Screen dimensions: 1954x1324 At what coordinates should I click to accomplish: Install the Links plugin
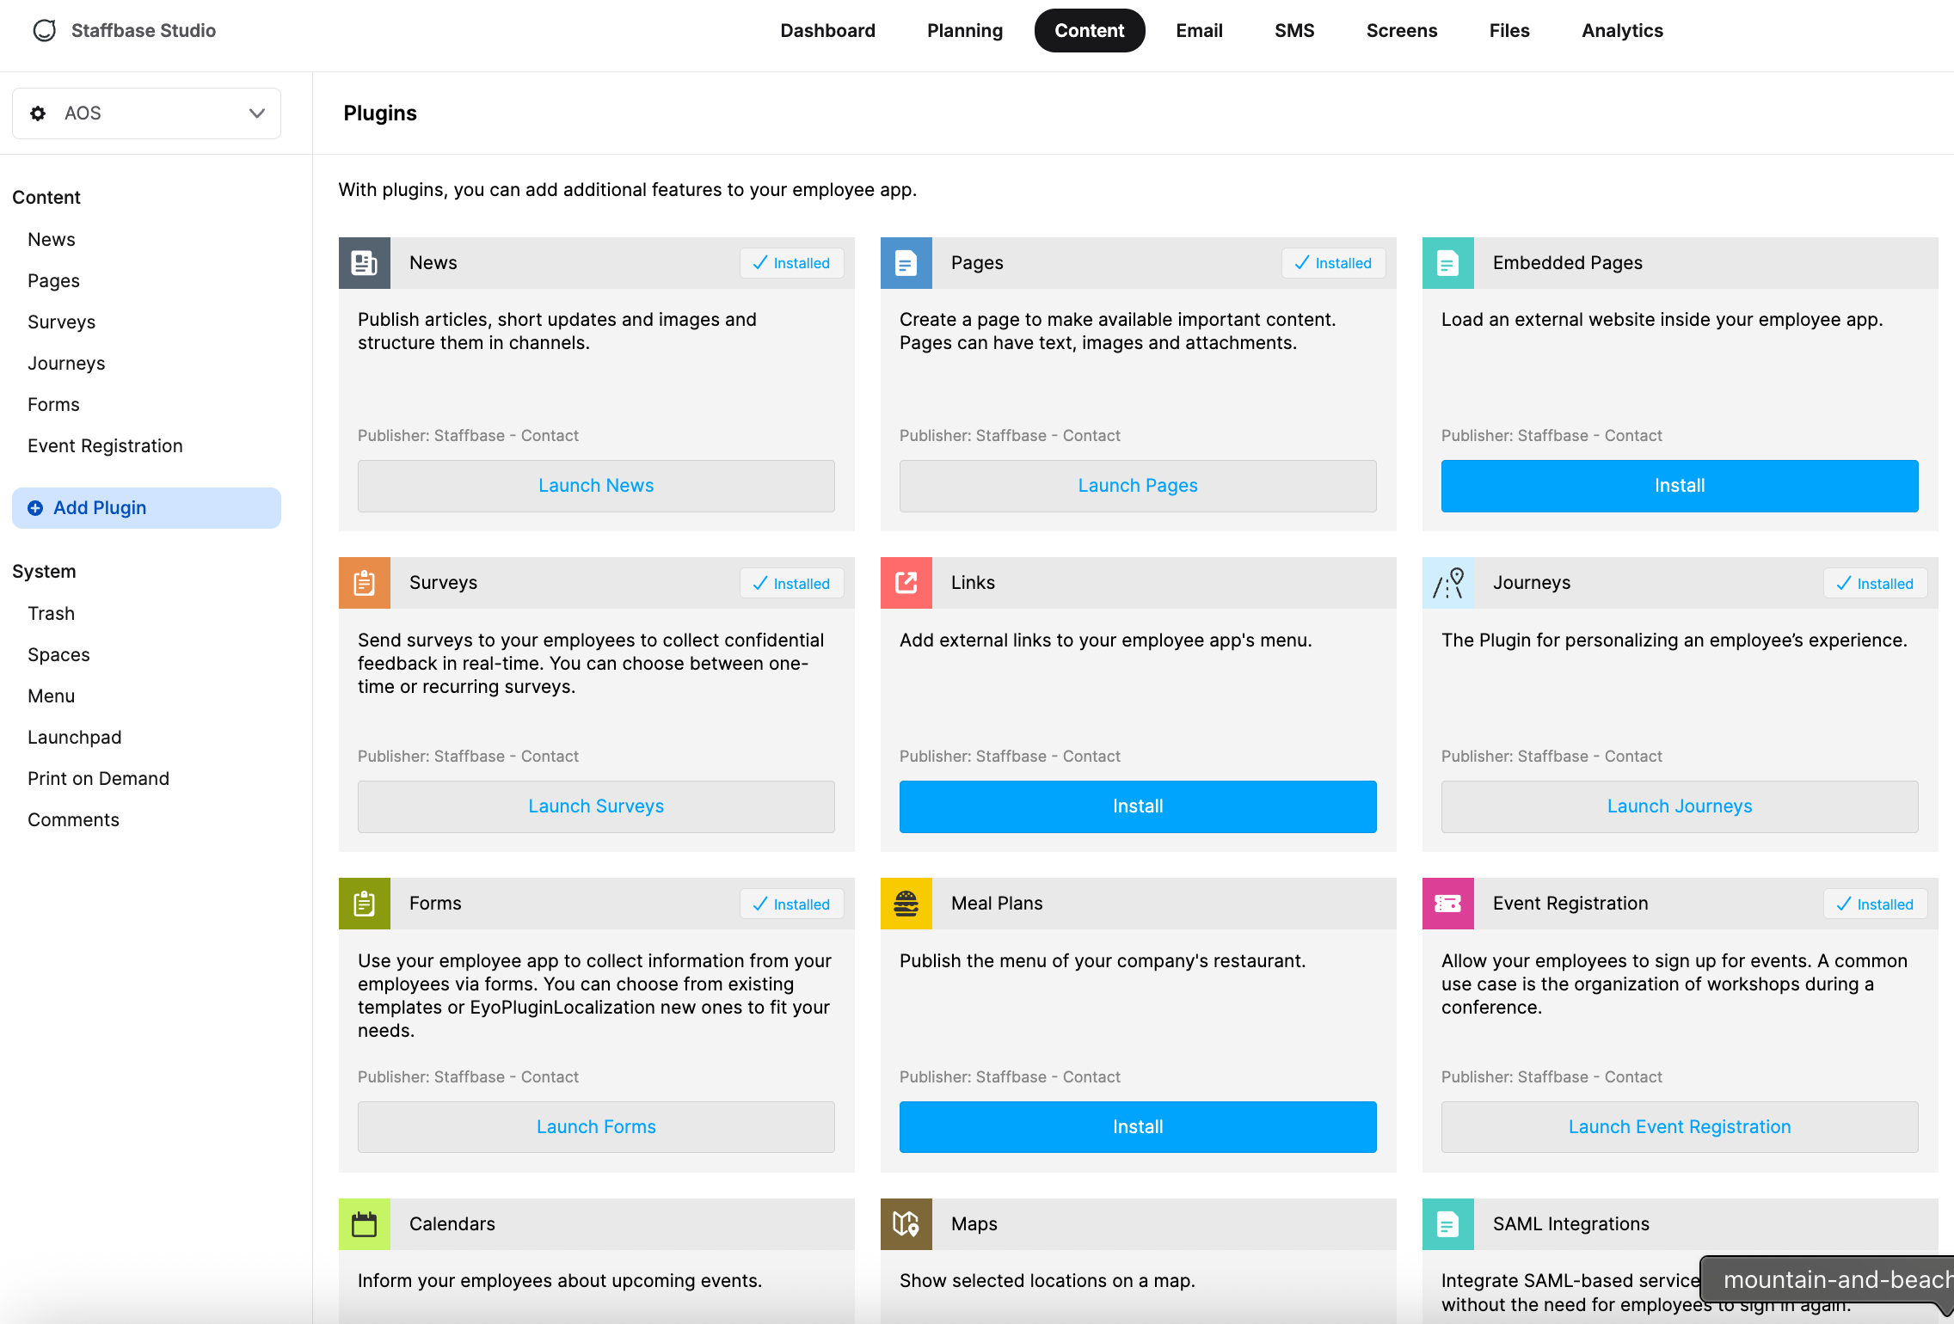tap(1138, 806)
